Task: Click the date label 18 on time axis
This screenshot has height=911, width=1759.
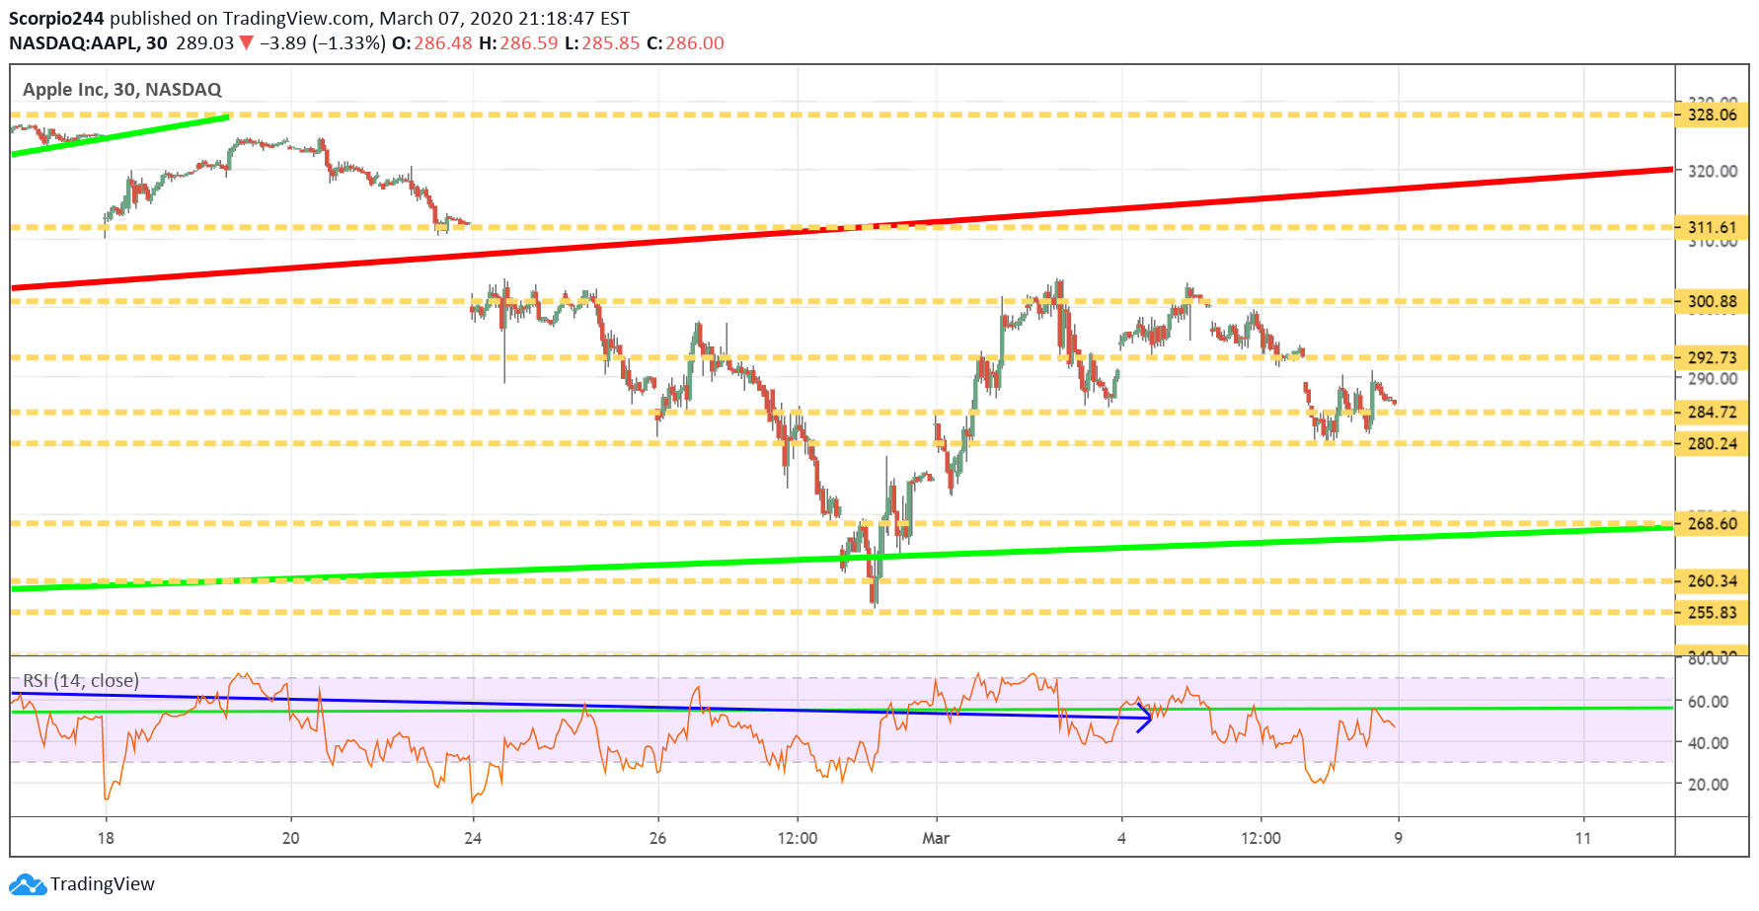Action: click(106, 838)
